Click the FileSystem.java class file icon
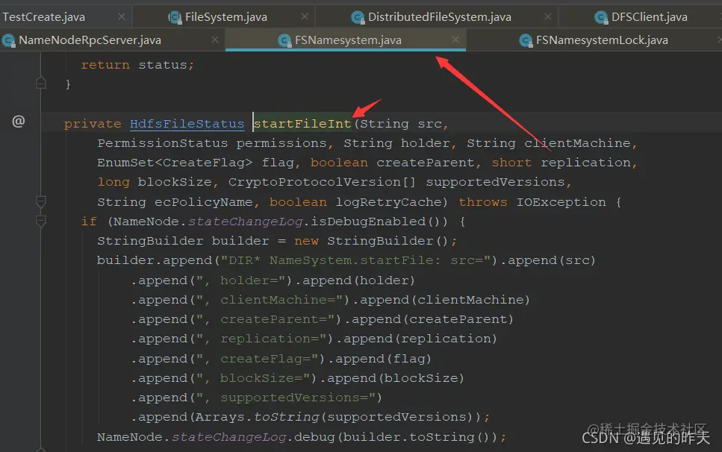Screen dimensions: 722x452 [x=175, y=17]
